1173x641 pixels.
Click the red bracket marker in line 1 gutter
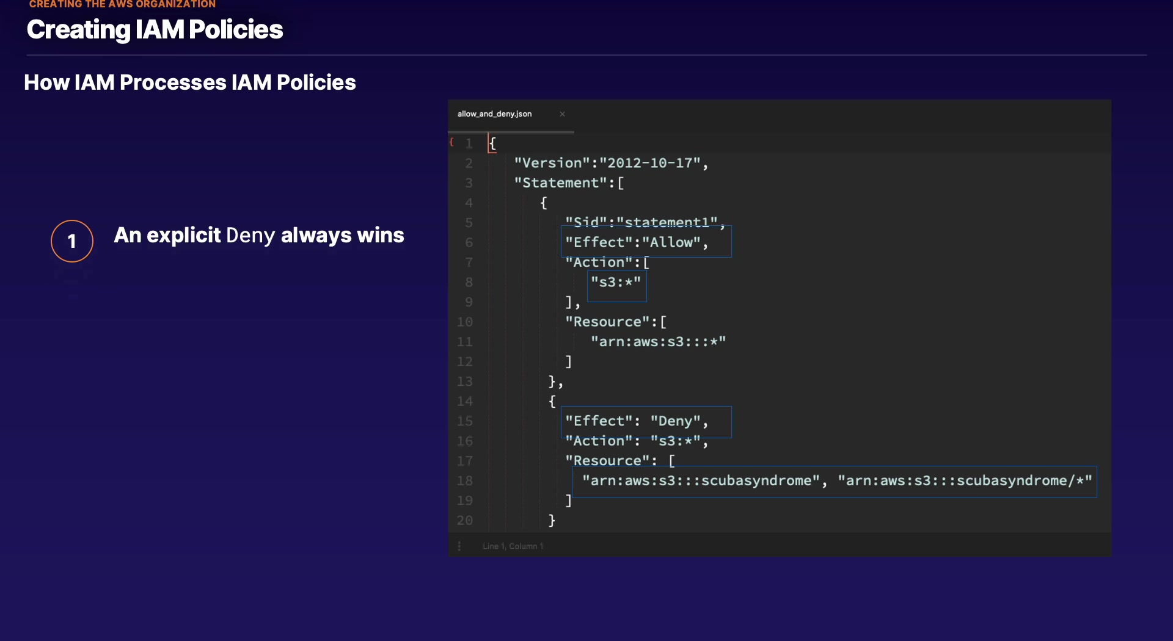coord(451,142)
